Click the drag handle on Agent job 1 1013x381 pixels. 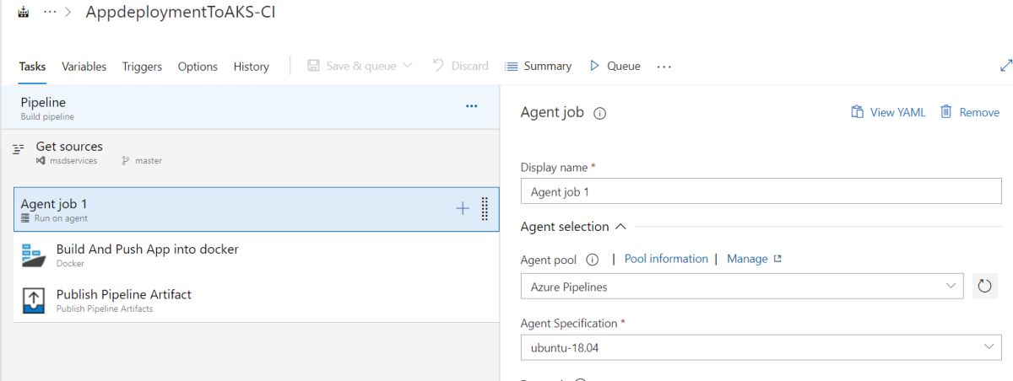(x=485, y=209)
